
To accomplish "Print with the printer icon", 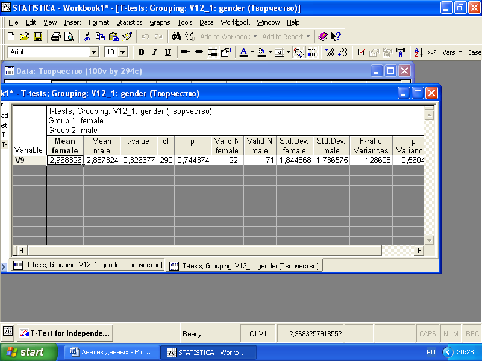I will click(x=56, y=37).
